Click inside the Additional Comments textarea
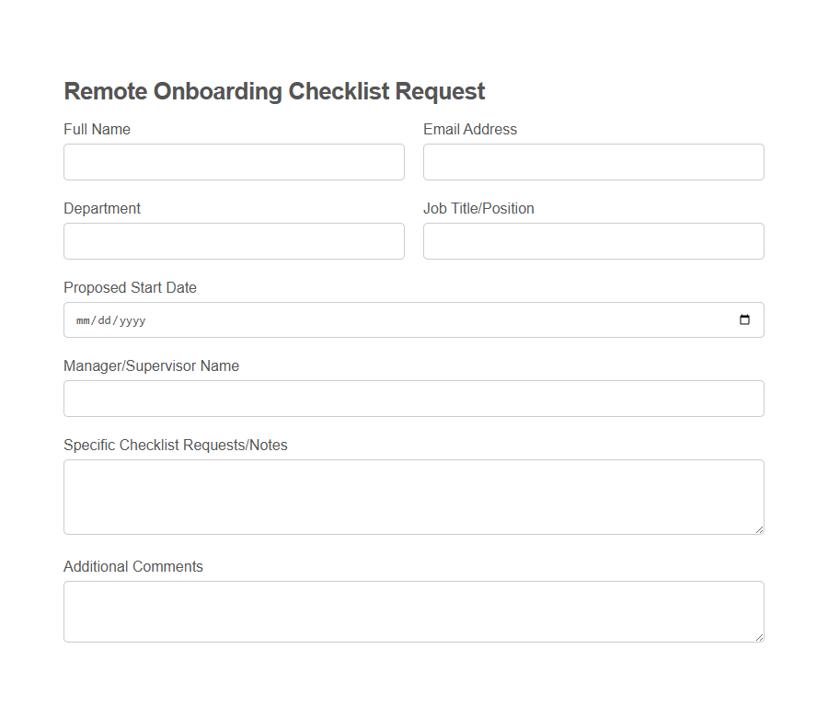This screenshot has height=707, width=828. tap(413, 610)
